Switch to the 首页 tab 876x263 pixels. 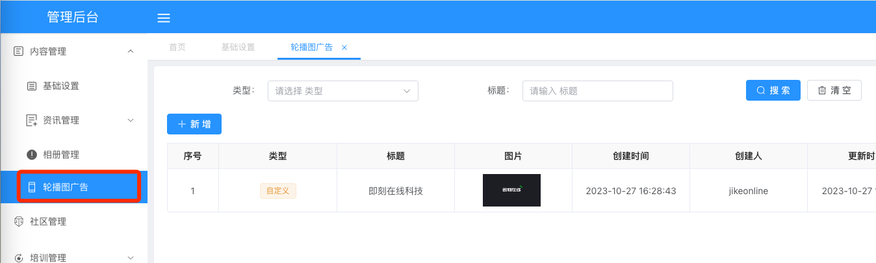[177, 47]
